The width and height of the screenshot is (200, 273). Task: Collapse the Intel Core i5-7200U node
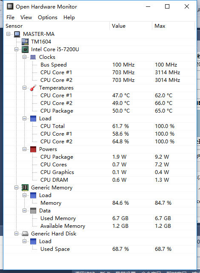tap(16, 49)
